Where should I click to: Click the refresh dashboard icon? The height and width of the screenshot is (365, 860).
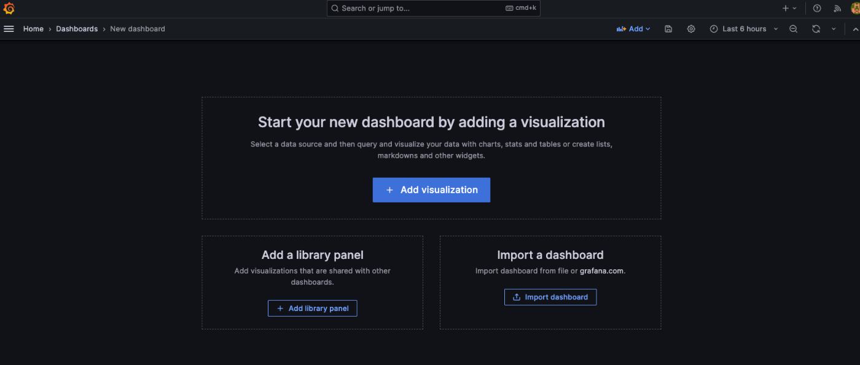pyautogui.click(x=816, y=29)
